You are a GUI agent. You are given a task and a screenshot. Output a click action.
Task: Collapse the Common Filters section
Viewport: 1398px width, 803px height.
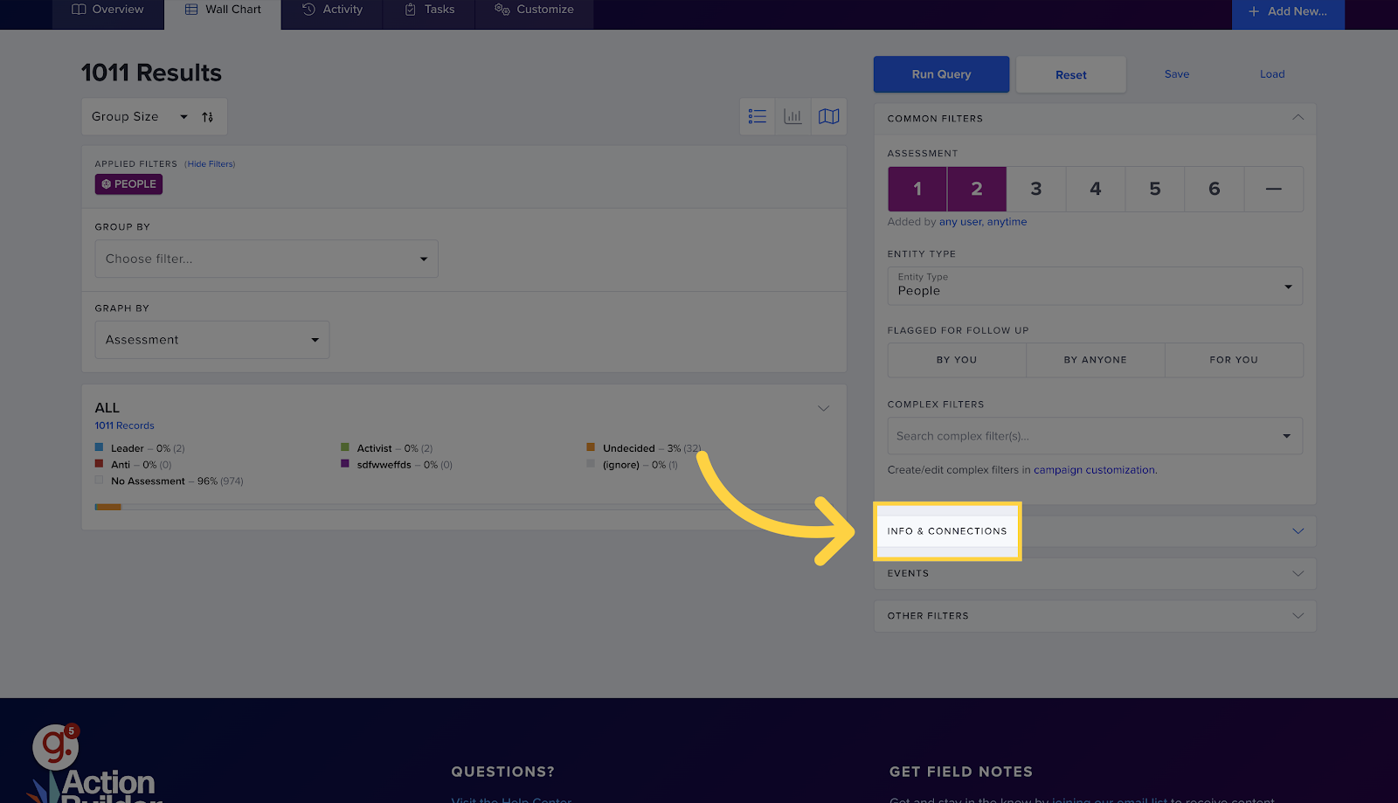(1297, 118)
